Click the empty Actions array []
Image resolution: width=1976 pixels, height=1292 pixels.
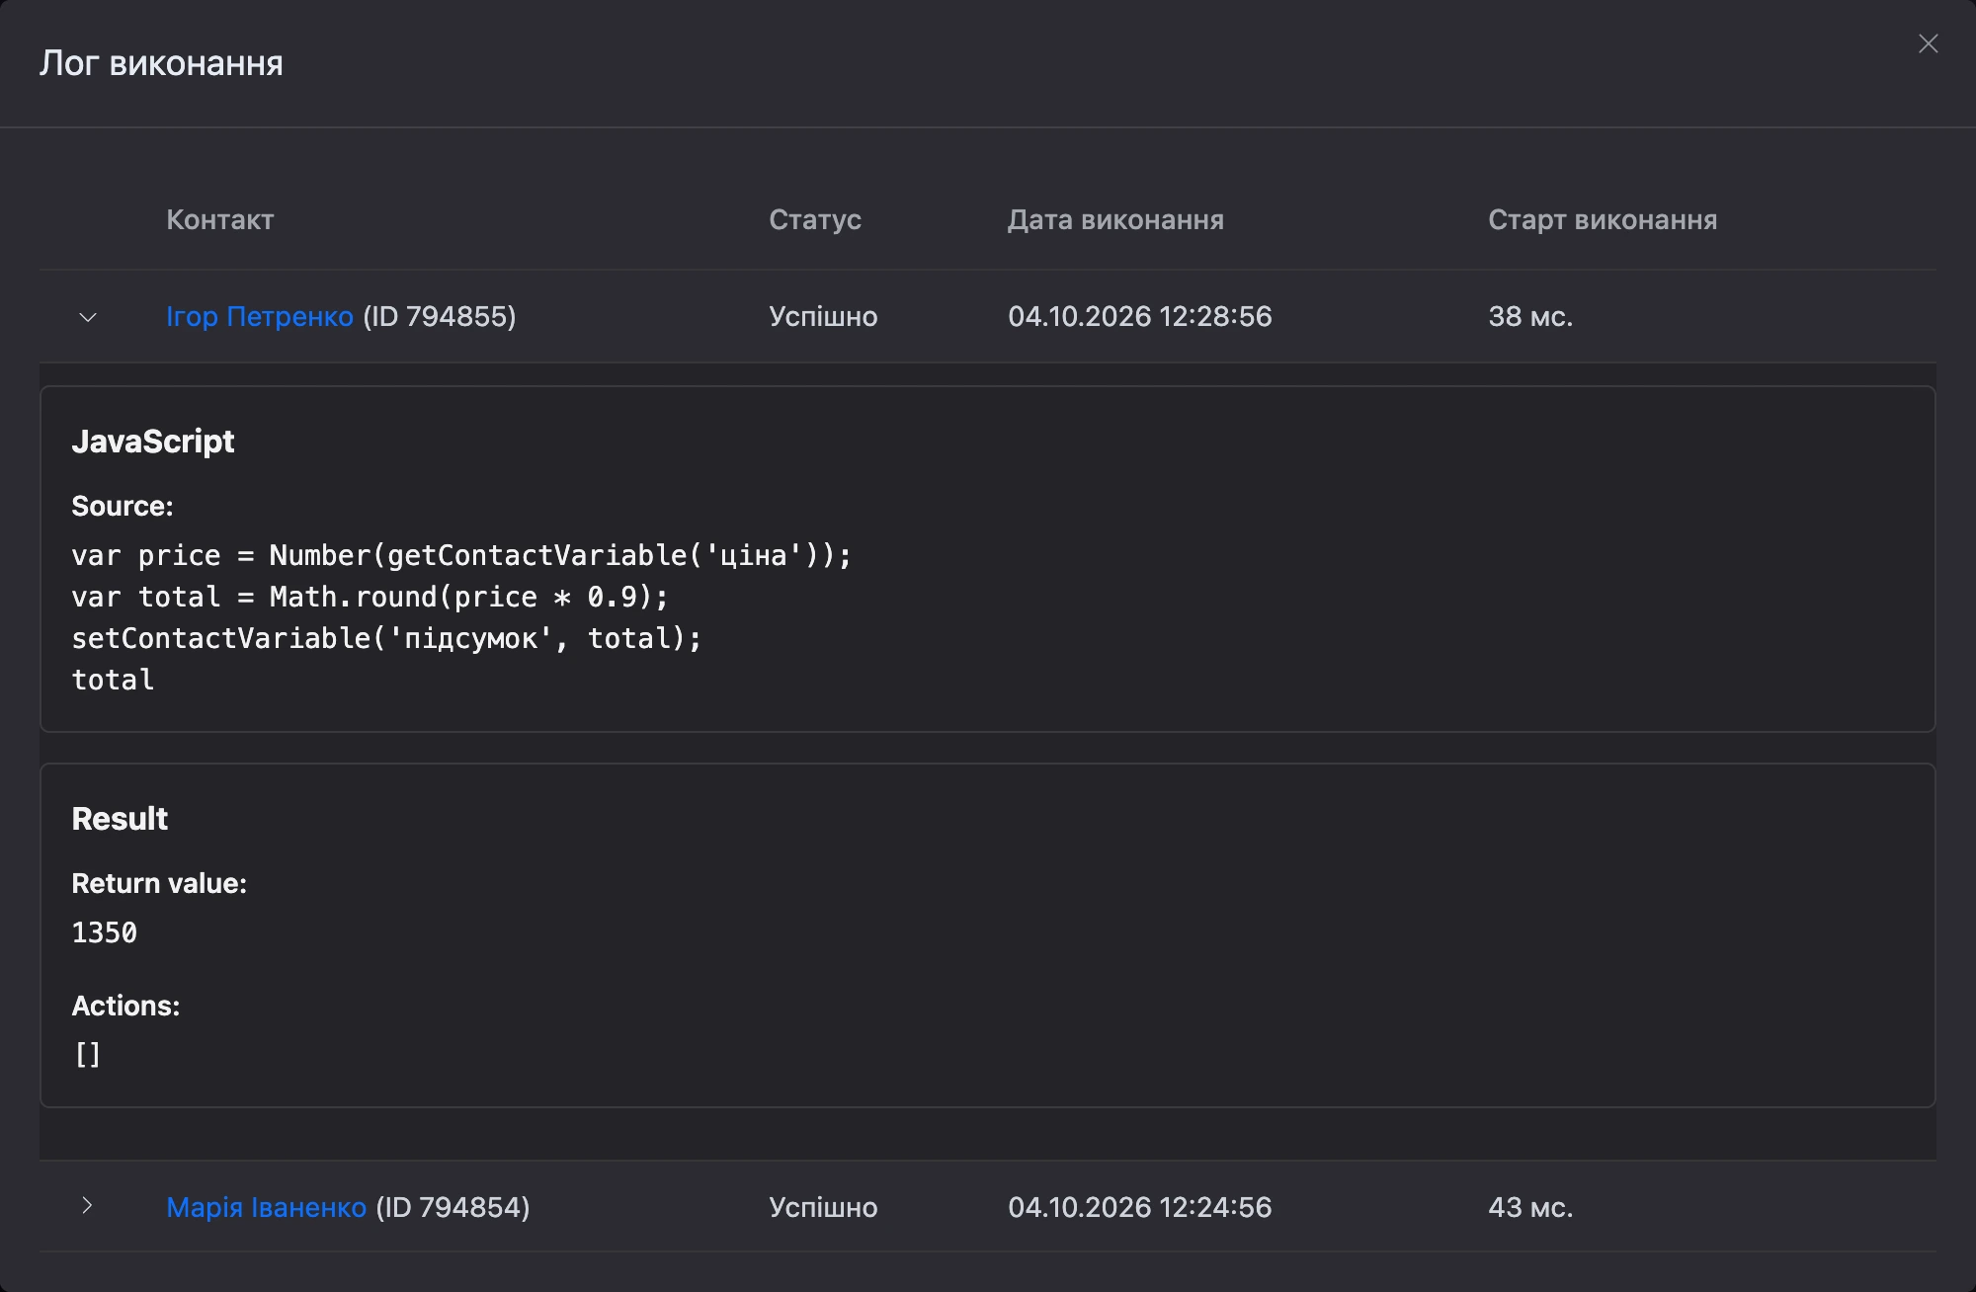coord(88,1055)
